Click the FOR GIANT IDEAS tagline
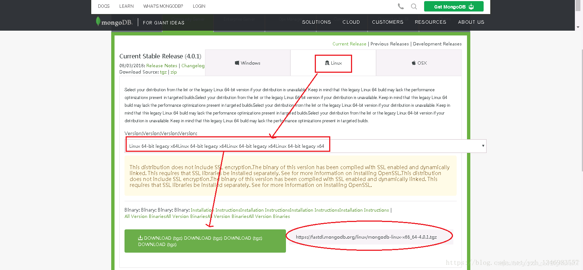The height and width of the screenshot is (270, 583). 164,23
